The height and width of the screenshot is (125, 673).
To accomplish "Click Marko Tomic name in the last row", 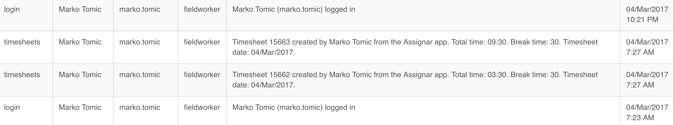I will pyautogui.click(x=80, y=108).
